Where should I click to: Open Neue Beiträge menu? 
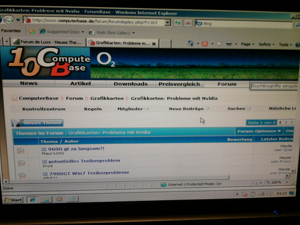click(x=189, y=109)
